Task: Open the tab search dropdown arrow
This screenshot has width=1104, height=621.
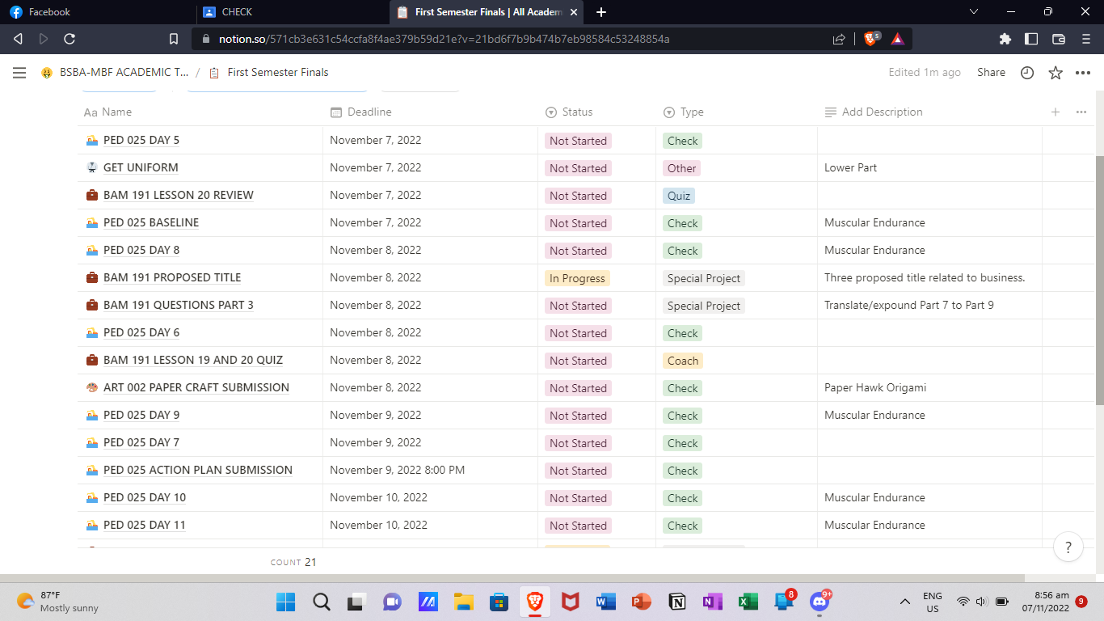Action: point(974,12)
